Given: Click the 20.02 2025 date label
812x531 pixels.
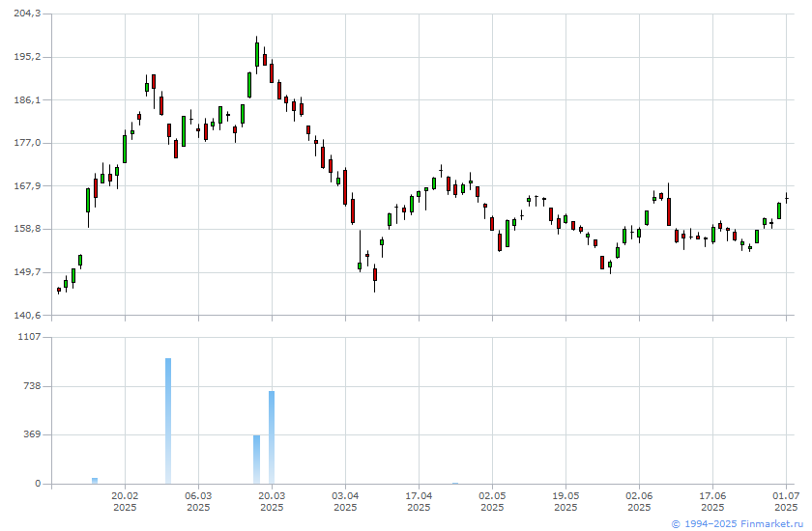Looking at the screenshot, I should pos(125,501).
